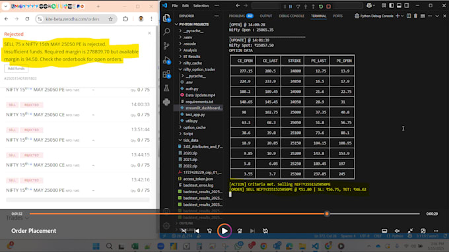Play the Order Placement video
Viewport: 449px width, 252px height.
tap(224, 230)
